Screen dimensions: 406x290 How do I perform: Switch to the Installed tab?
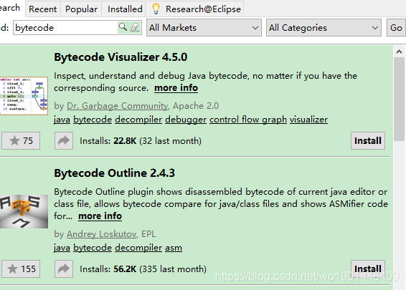click(x=125, y=9)
